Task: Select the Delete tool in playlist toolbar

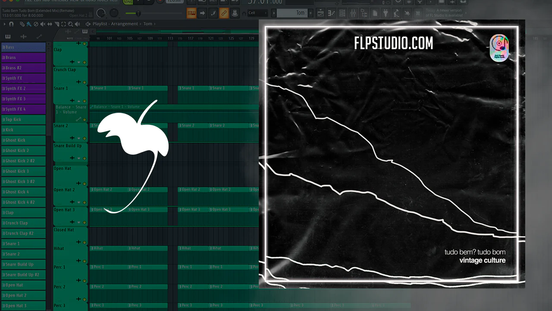Action: [x=36, y=24]
